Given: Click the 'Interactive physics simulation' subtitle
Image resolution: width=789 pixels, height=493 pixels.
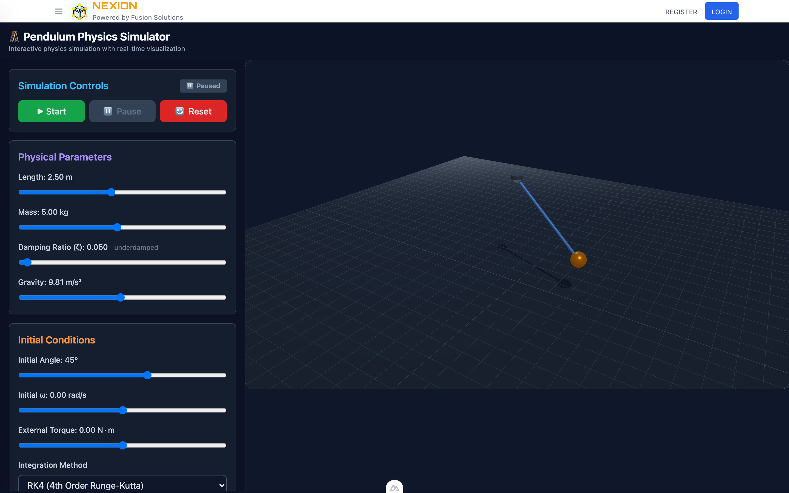Looking at the screenshot, I should tap(97, 48).
